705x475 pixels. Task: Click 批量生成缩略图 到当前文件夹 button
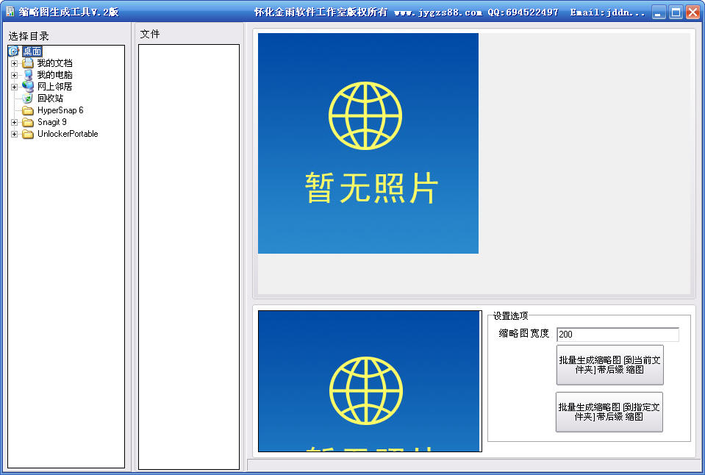coord(609,365)
